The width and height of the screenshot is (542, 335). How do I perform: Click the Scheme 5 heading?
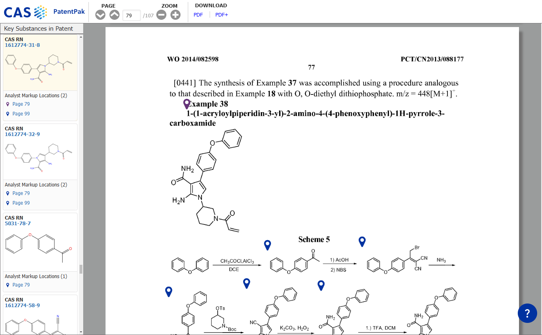[314, 239]
